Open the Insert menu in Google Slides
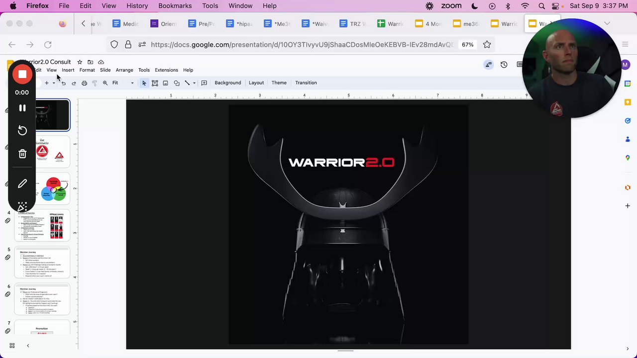Image resolution: width=637 pixels, height=358 pixels. (x=68, y=70)
